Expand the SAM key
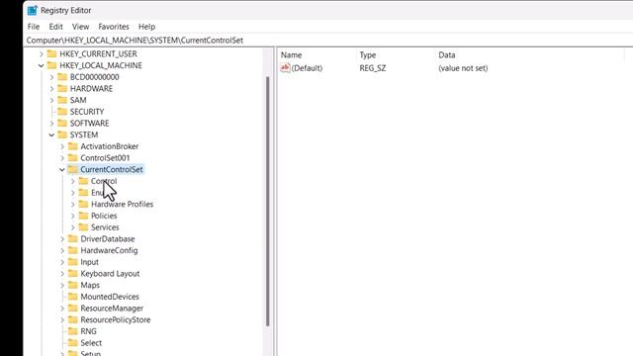The height and width of the screenshot is (356, 633). (51, 100)
